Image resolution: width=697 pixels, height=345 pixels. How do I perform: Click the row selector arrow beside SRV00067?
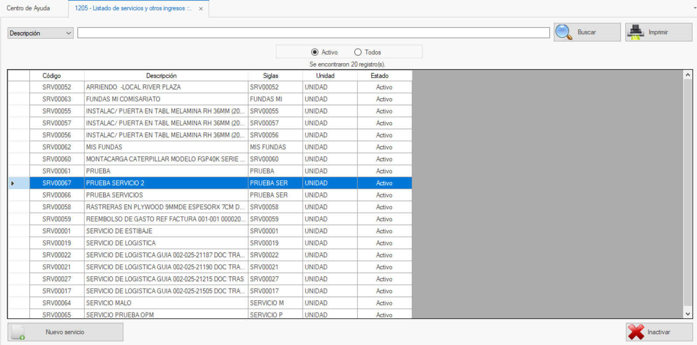pos(13,183)
